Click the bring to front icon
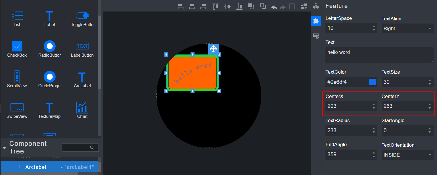437x175 pixels. [251, 7]
